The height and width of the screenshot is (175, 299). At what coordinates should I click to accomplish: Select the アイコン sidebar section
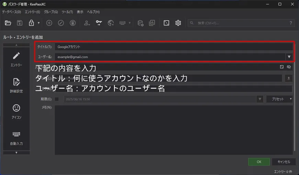[x=16, y=112]
